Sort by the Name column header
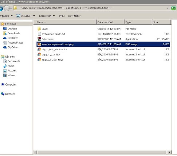The width and height of the screenshot is (177, 156). click(x=65, y=22)
